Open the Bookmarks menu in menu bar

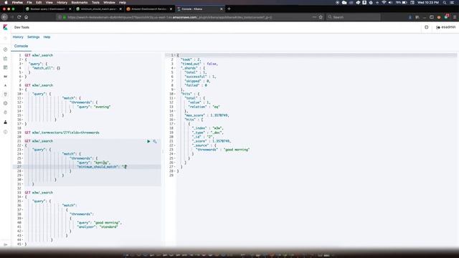80,2
